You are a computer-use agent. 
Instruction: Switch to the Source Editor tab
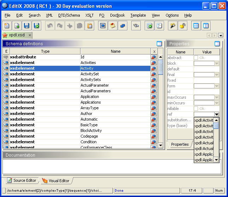[22, 180]
